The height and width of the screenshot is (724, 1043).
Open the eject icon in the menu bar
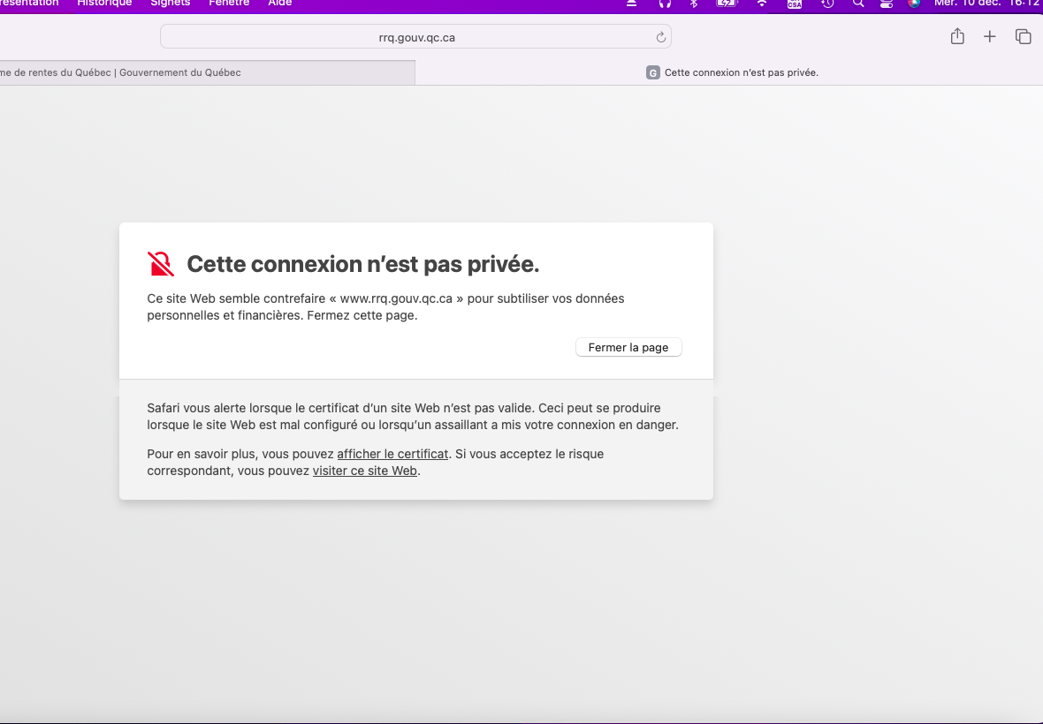[631, 4]
